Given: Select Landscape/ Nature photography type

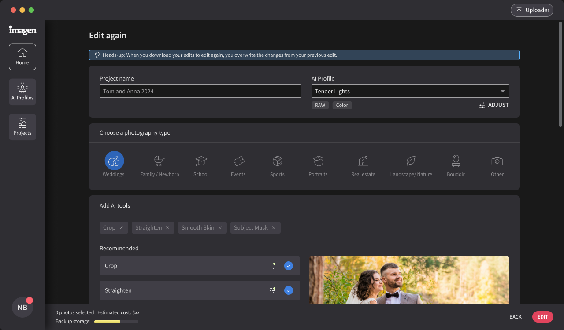Looking at the screenshot, I should pyautogui.click(x=411, y=165).
